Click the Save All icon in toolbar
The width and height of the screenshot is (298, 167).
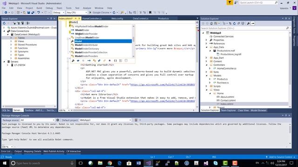coord(33,13)
